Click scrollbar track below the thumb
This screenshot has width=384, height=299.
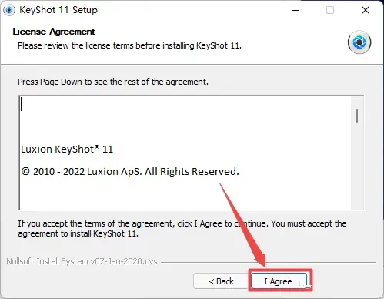pos(357,167)
